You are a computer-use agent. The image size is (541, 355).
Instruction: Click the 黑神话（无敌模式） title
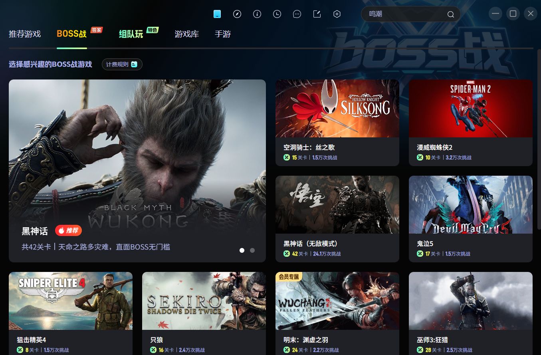tap(311, 244)
